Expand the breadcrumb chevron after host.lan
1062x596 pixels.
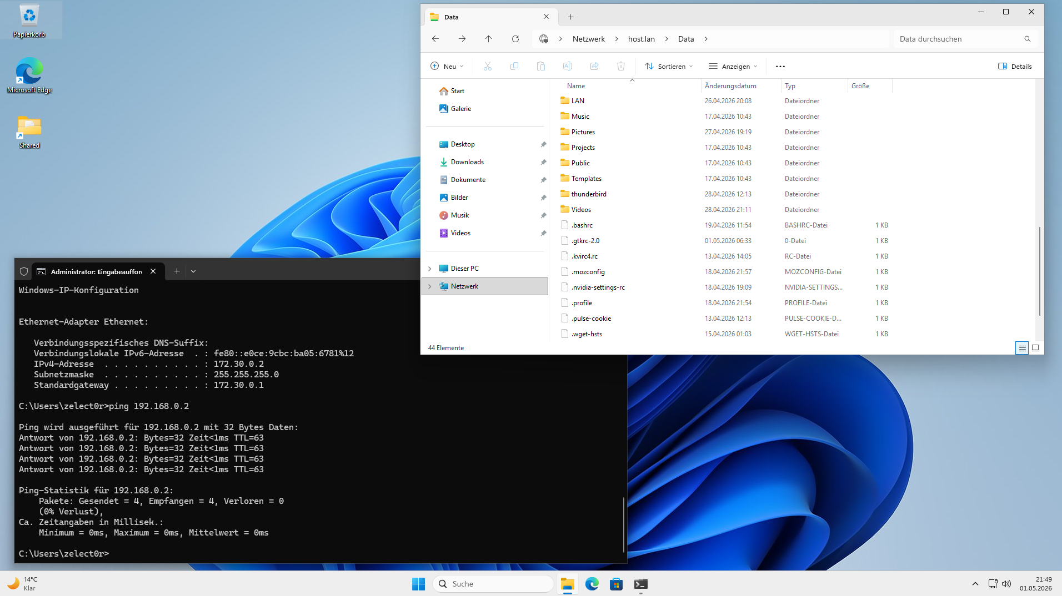[667, 39]
